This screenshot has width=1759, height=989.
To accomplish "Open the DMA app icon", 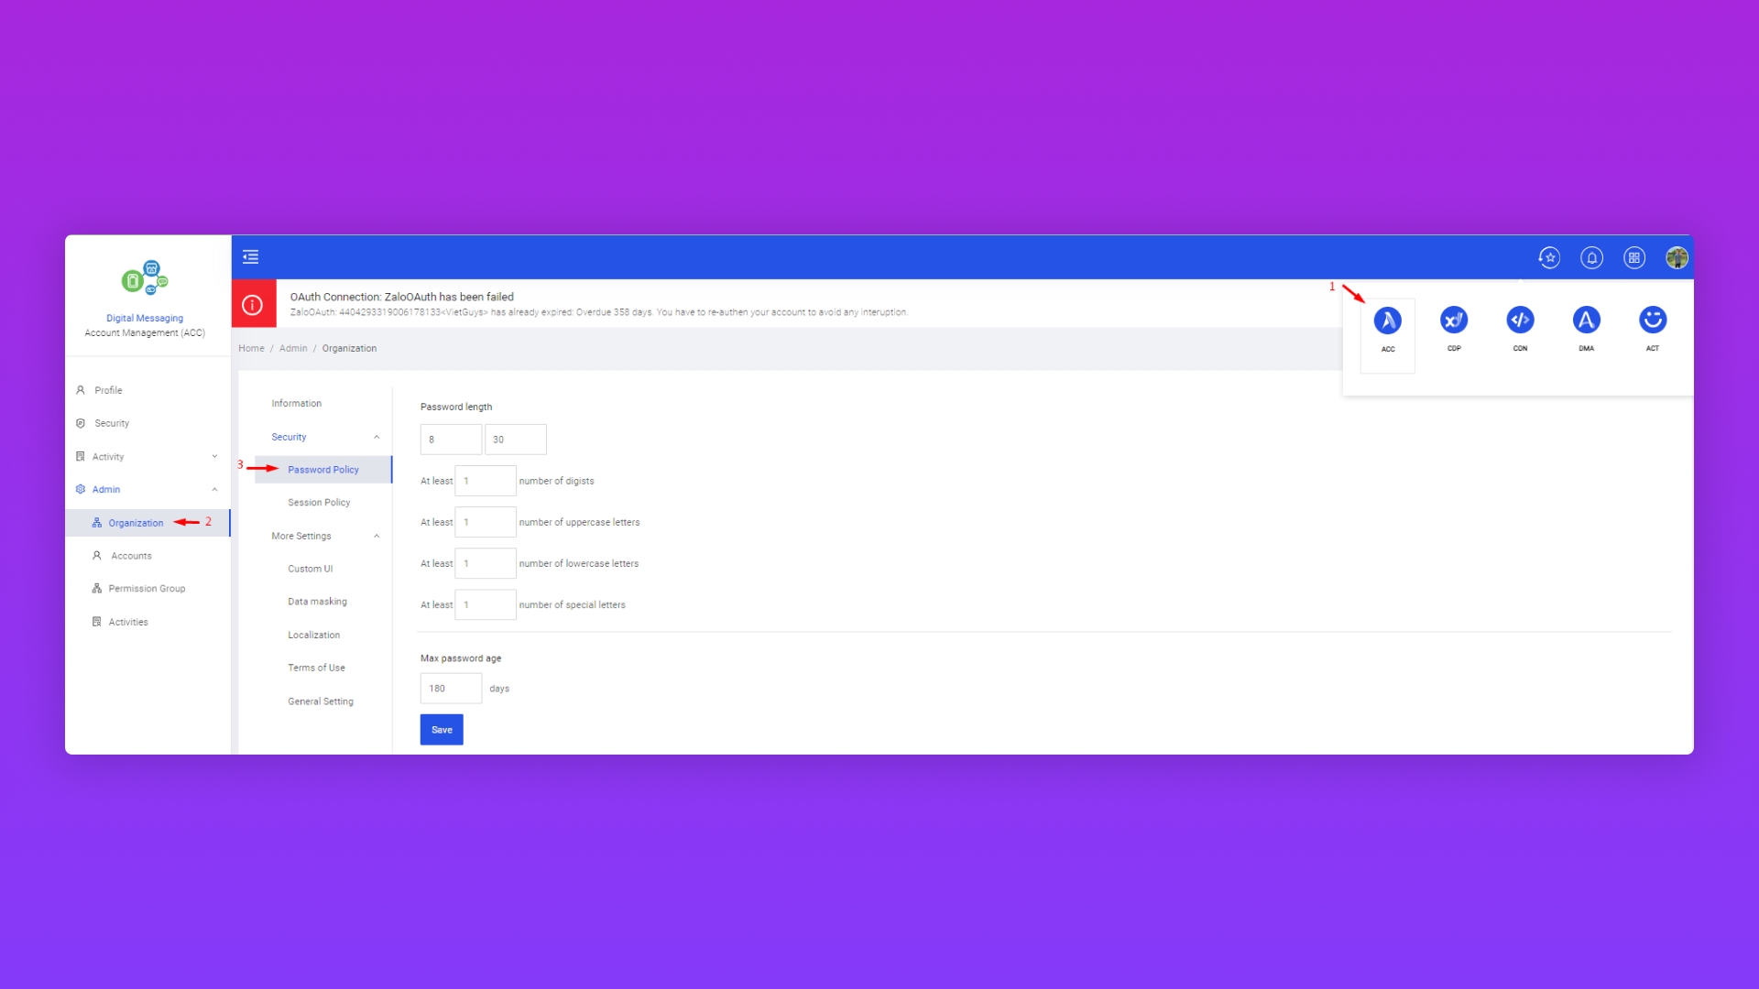I will pos(1586,321).
